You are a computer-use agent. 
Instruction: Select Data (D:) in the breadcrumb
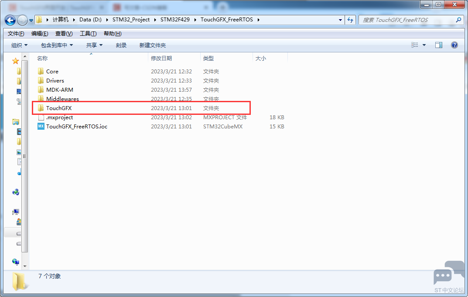click(x=90, y=19)
